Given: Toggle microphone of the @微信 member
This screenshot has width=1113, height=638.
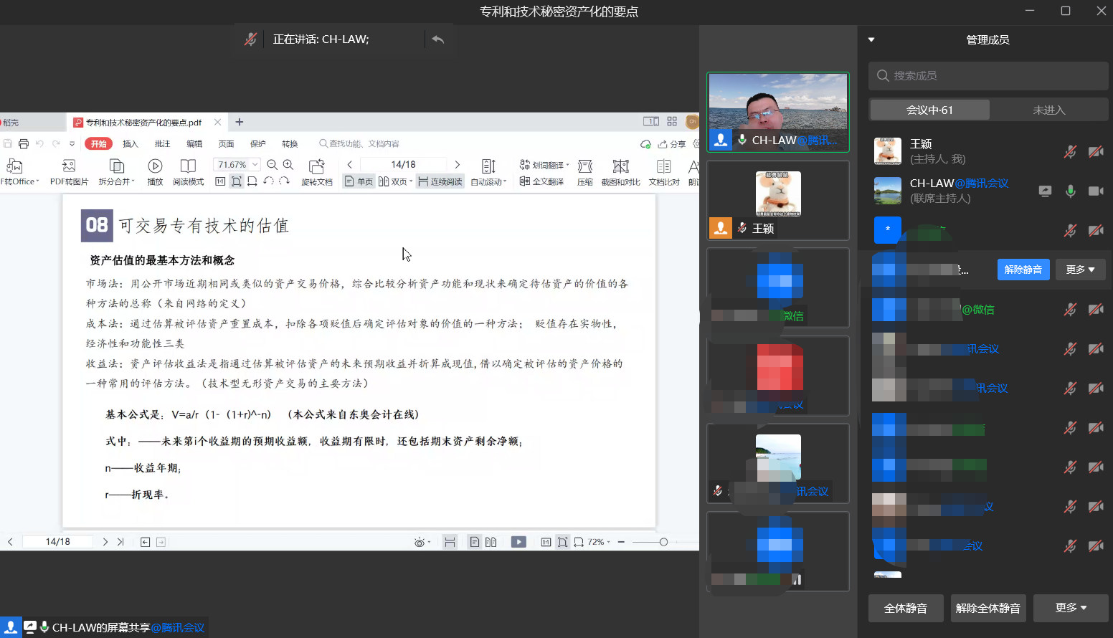Looking at the screenshot, I should click(x=1070, y=309).
